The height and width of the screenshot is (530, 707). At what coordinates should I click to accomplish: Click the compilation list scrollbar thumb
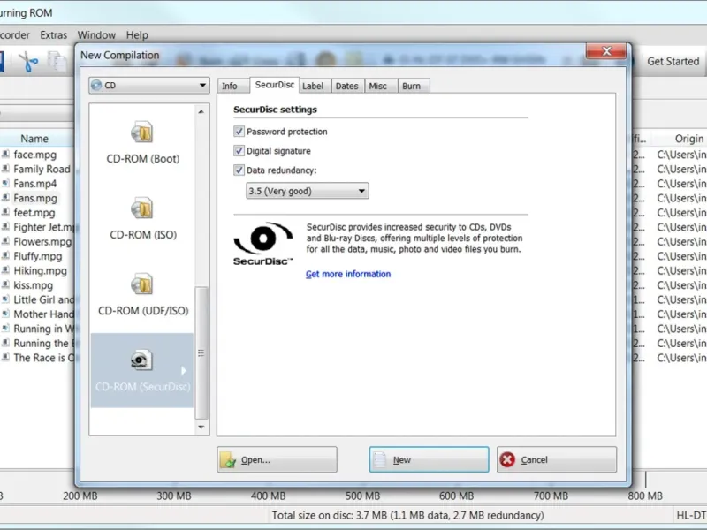coord(201,352)
